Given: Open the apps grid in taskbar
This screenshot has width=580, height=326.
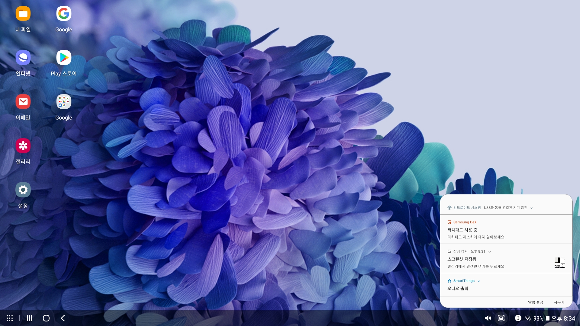Looking at the screenshot, I should [10, 318].
